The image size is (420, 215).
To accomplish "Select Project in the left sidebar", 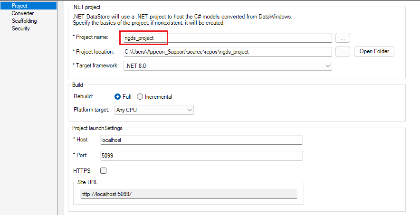I will [19, 6].
